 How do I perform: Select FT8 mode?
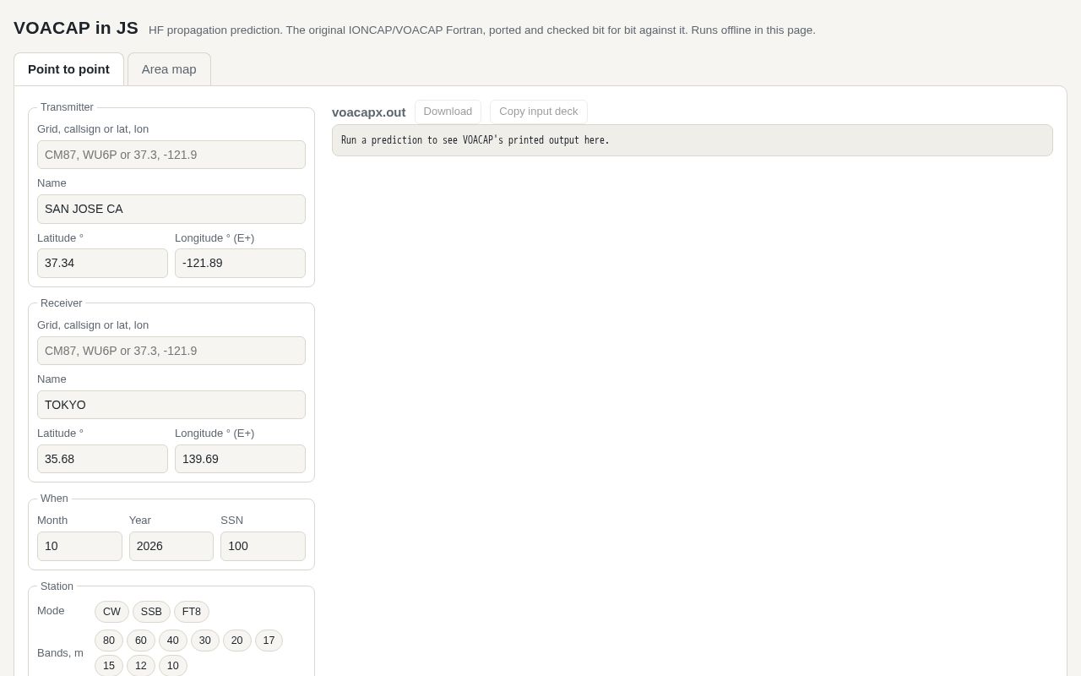click(x=192, y=612)
